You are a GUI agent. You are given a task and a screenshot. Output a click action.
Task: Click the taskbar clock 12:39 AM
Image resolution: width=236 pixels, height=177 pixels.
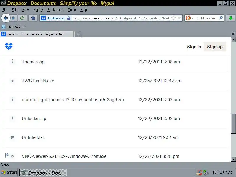click(222, 173)
